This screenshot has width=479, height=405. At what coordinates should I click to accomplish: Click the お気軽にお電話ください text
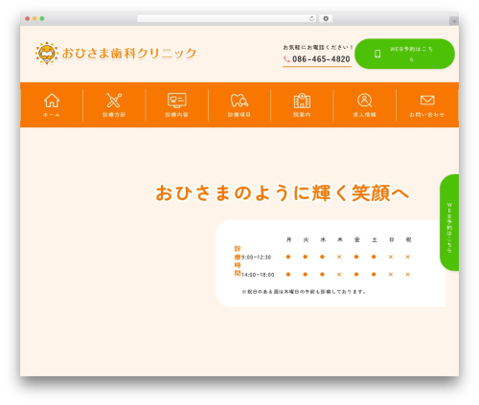[x=318, y=47]
